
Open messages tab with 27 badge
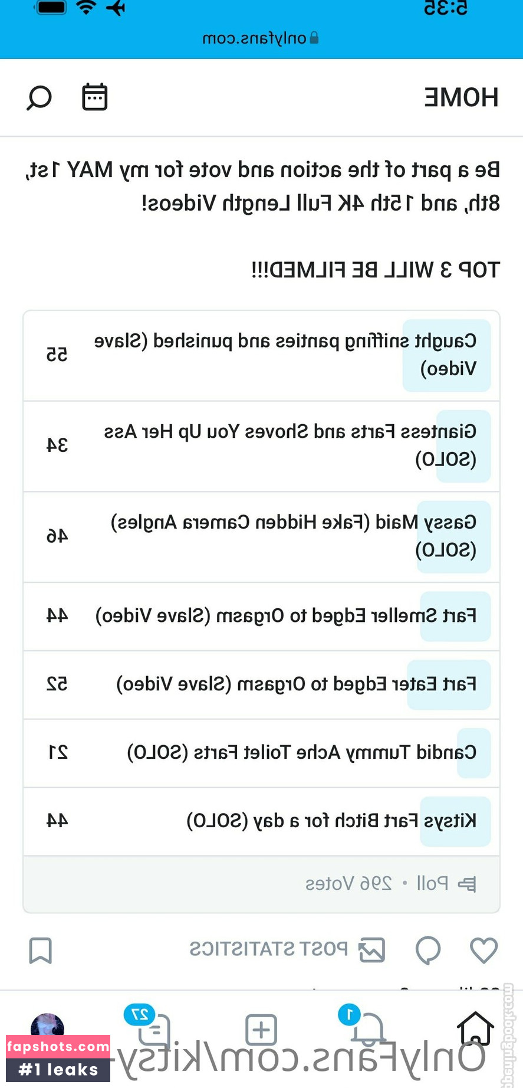click(154, 1030)
